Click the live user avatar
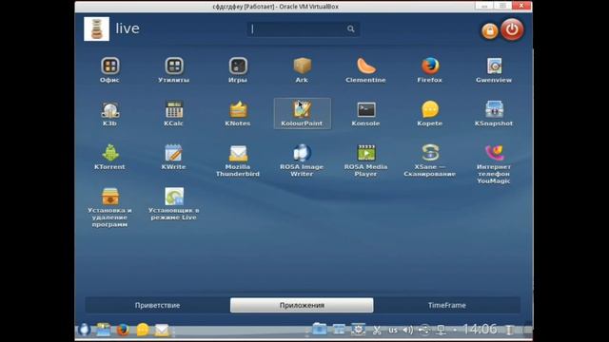 coord(96,28)
